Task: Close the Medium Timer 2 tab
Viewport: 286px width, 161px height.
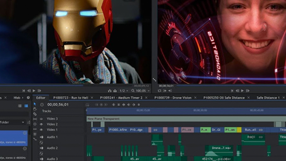Action: 146,98
